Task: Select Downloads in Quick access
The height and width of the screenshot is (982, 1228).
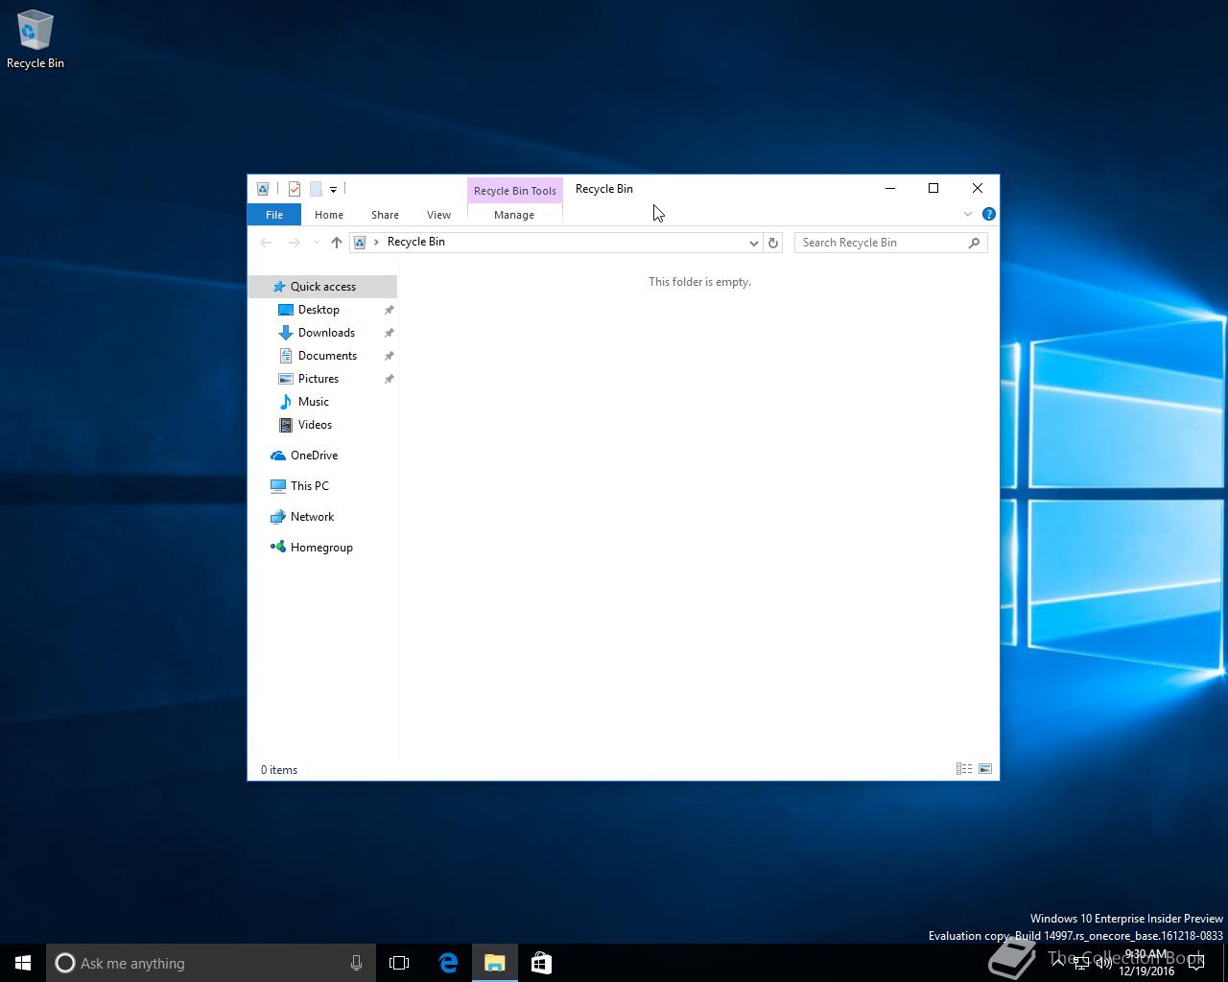Action: 326,333
